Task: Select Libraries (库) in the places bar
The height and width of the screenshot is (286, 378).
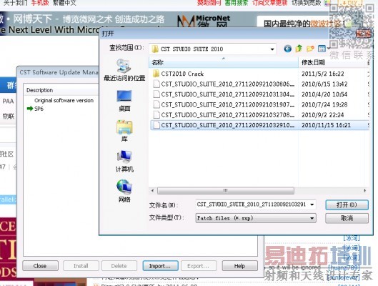Action: pyautogui.click(x=124, y=131)
